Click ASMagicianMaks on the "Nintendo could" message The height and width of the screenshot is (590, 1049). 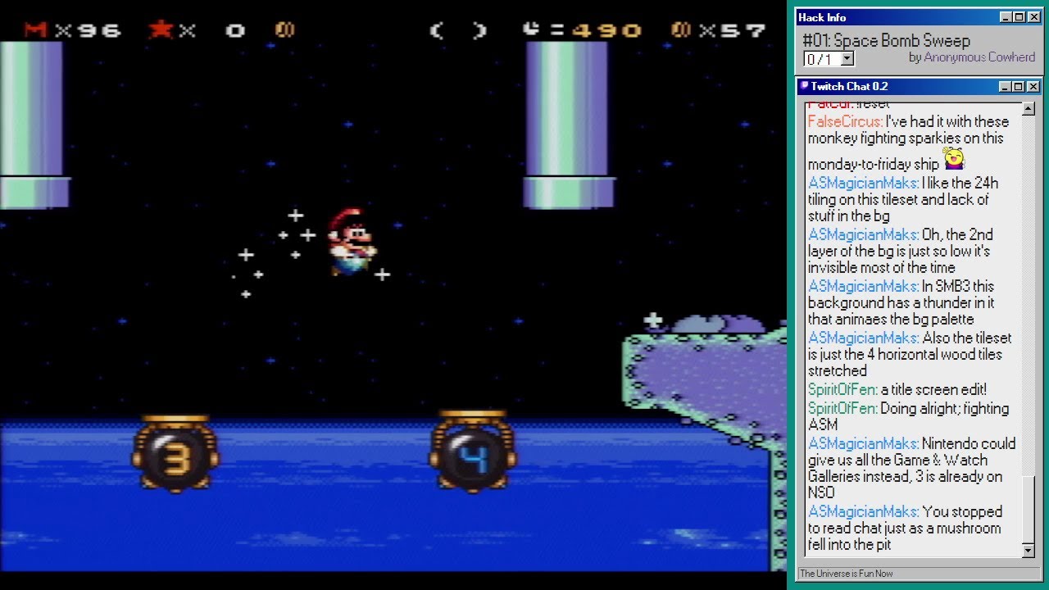tap(863, 443)
